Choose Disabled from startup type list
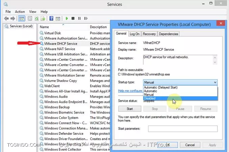 (180, 98)
